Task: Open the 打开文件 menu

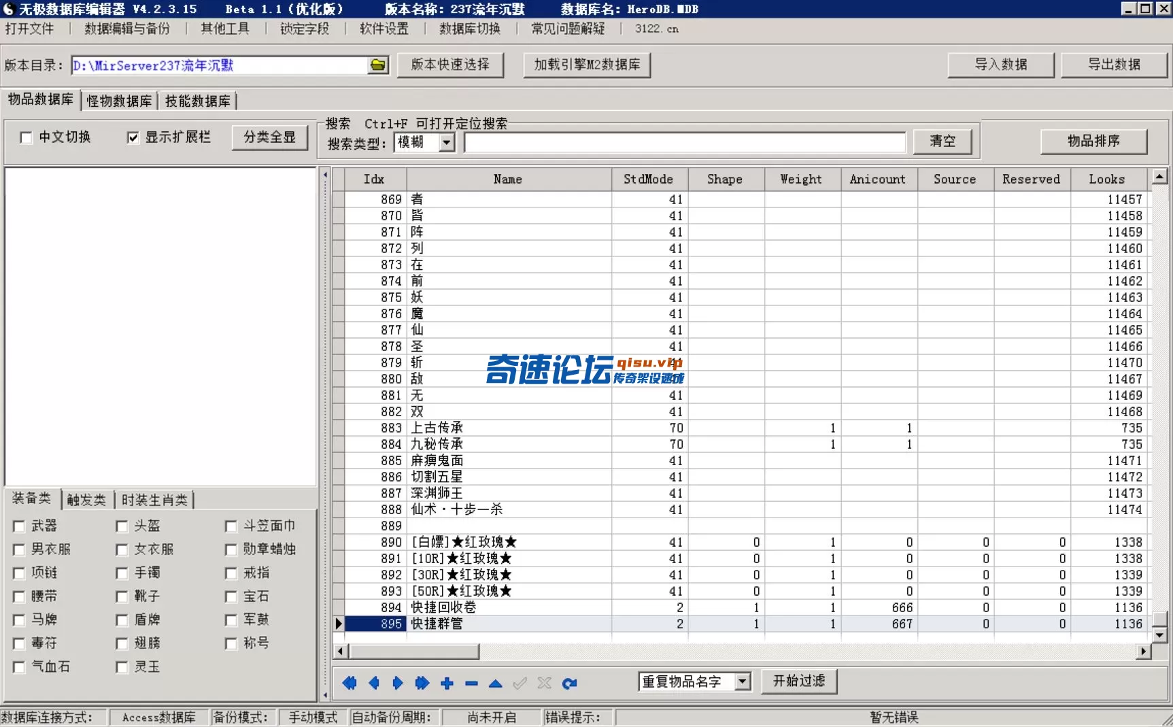Action: pos(29,29)
